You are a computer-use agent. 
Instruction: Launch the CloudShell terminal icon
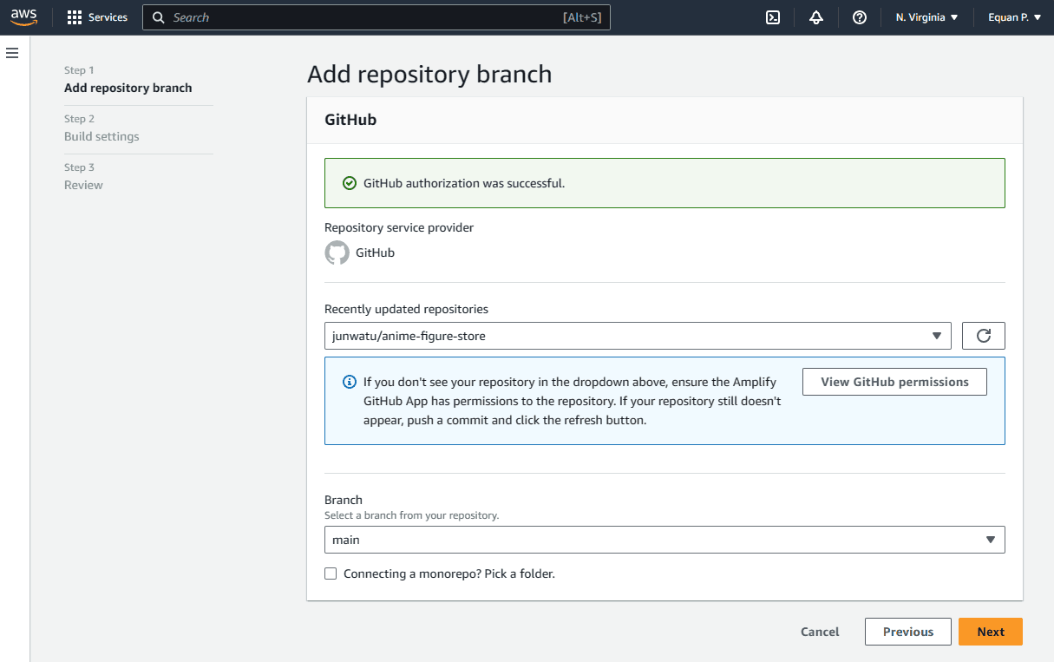(773, 17)
